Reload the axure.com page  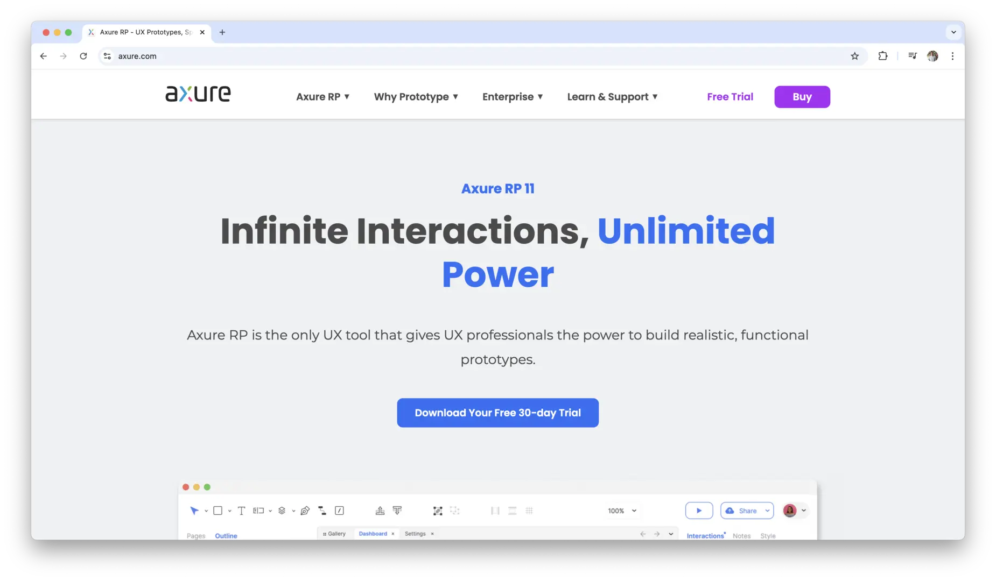[83, 56]
